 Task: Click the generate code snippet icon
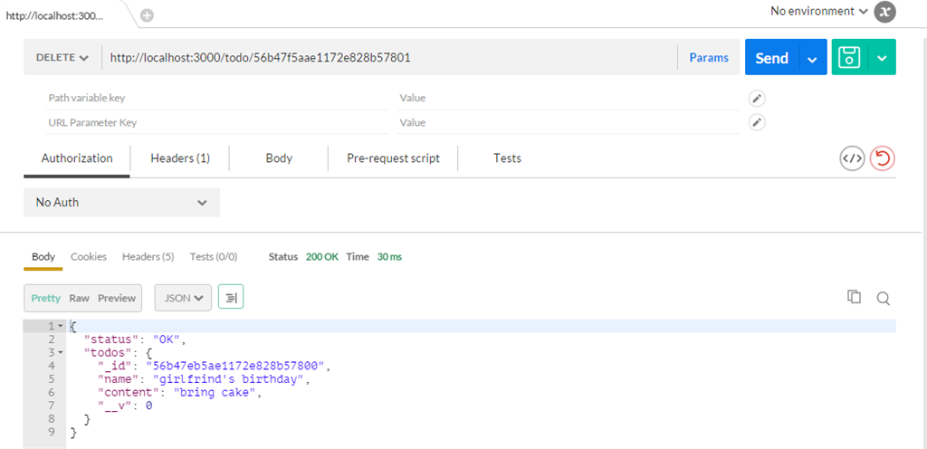[x=852, y=158]
